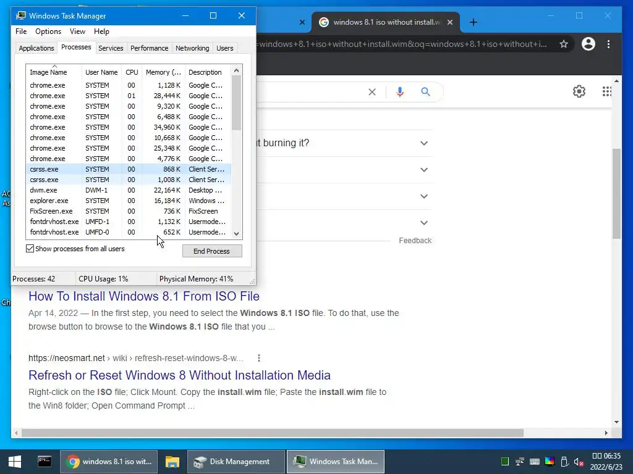Image resolution: width=633 pixels, height=474 pixels.
Task: Expand the fourth related question chevron
Action: point(424,223)
